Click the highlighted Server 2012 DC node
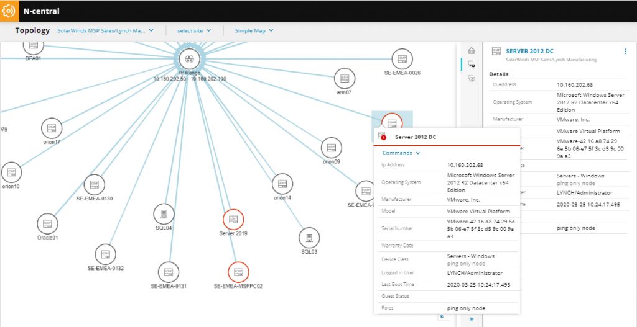The width and height of the screenshot is (637, 327). click(x=392, y=122)
